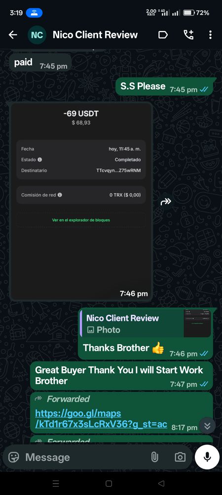Open the three-dot more options menu

pos(210,35)
